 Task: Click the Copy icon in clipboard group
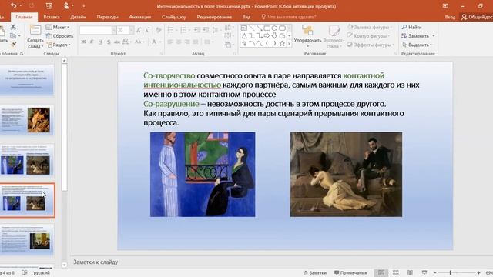pyautogui.click(x=13, y=36)
